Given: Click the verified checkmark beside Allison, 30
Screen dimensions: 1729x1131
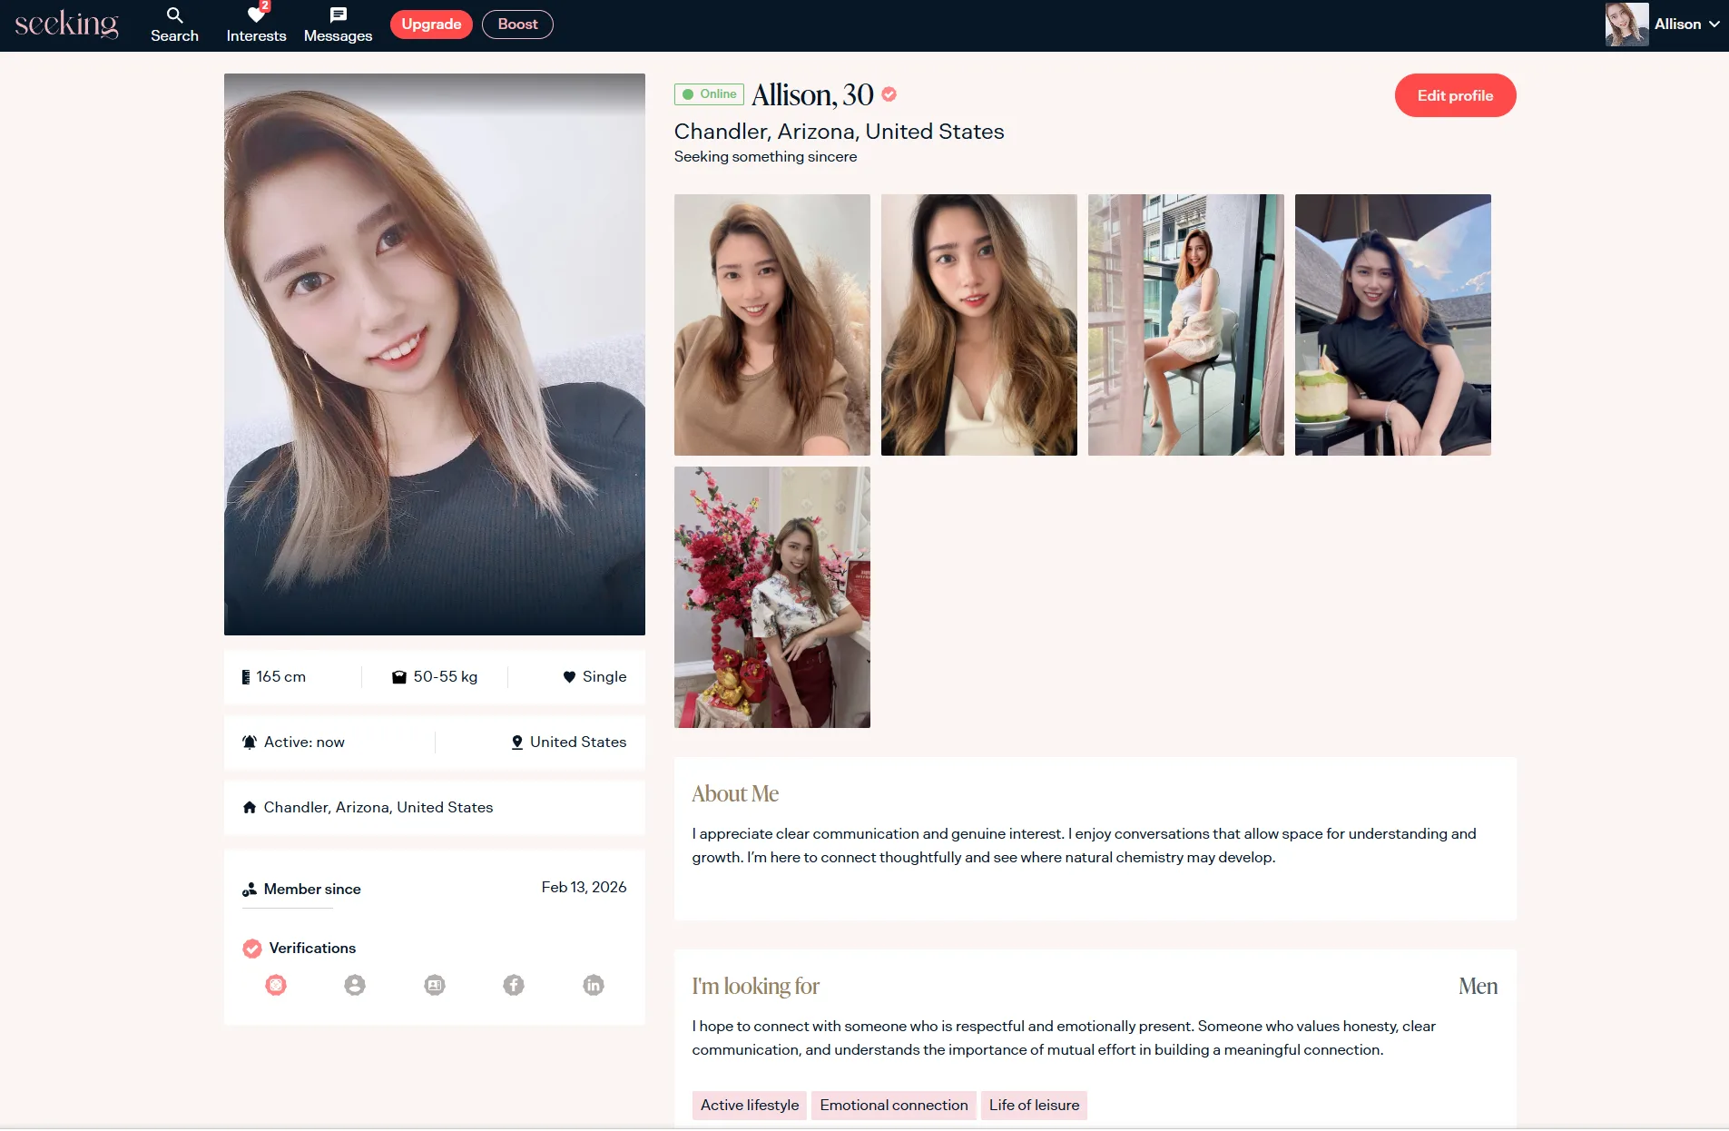Looking at the screenshot, I should [x=889, y=94].
